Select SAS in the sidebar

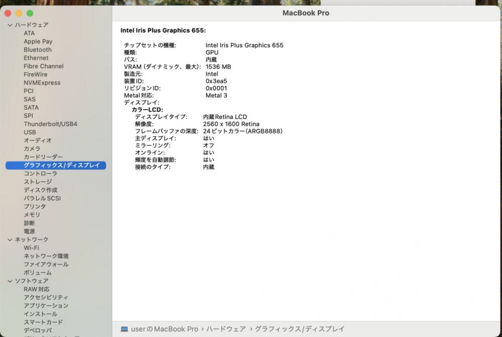(x=30, y=99)
